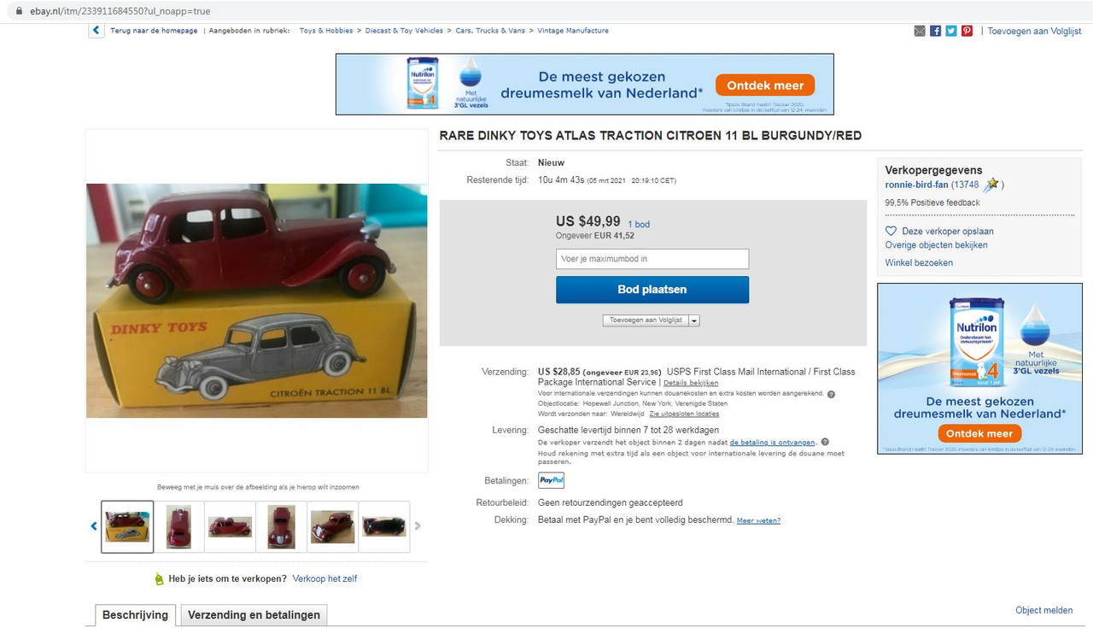
Task: Open the Vintage Manufacture breadcrumb
Action: tap(573, 31)
